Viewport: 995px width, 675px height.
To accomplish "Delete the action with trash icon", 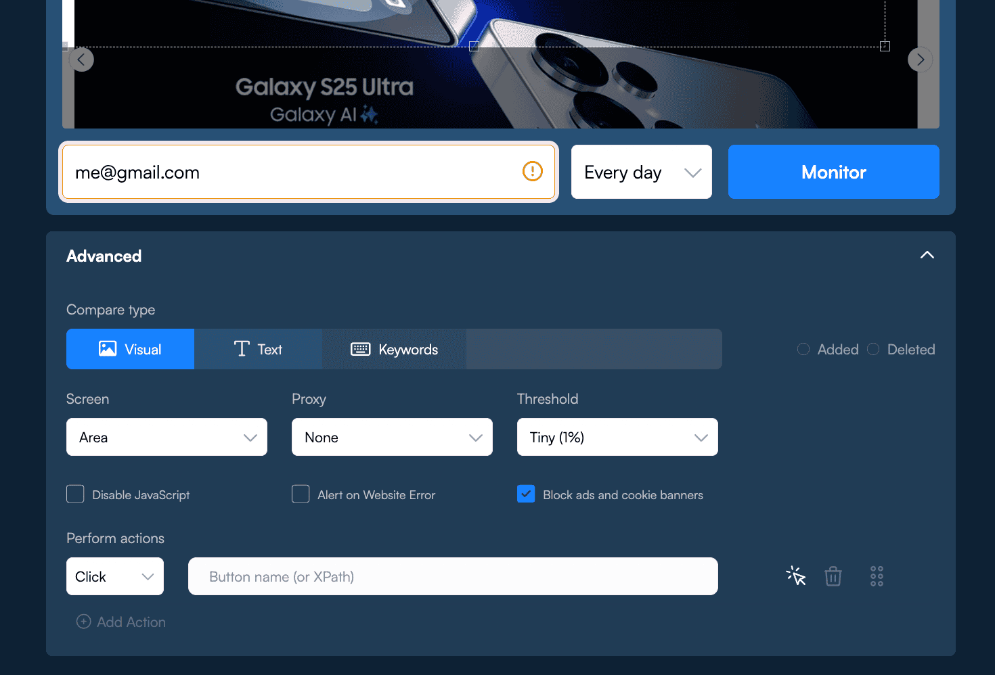I will click(833, 576).
